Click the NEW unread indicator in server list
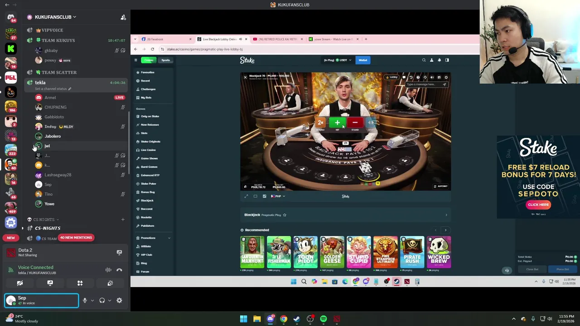 click(10, 238)
